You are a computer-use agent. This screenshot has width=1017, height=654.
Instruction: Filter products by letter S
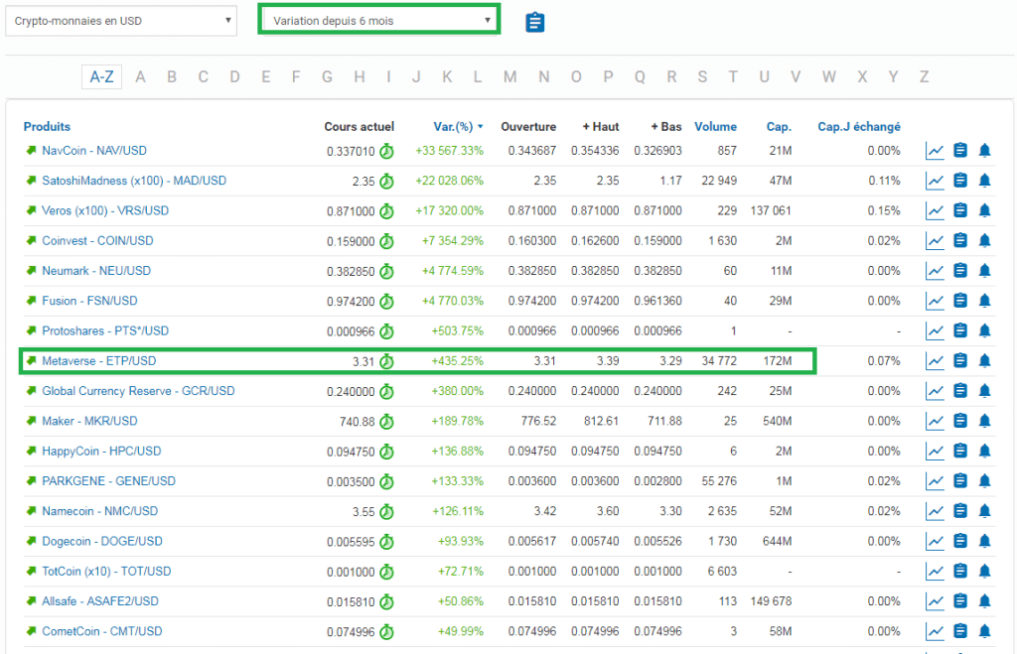coord(702,77)
